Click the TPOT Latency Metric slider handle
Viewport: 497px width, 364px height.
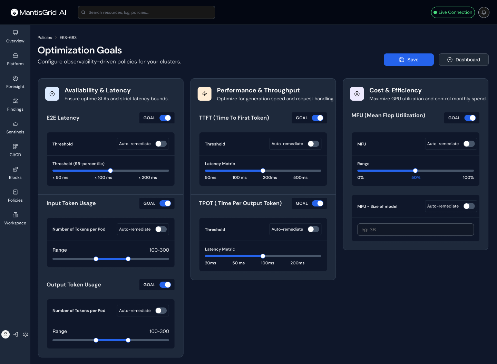click(263, 256)
